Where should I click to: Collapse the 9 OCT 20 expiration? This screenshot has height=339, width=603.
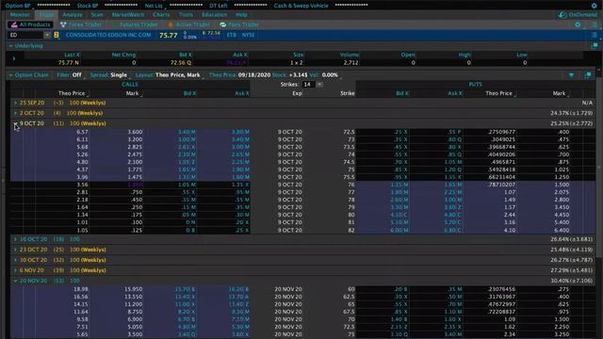[15, 123]
